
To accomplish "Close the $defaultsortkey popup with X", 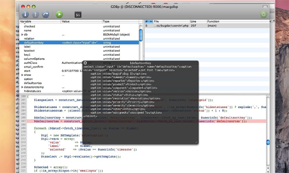I will coord(85,63).
